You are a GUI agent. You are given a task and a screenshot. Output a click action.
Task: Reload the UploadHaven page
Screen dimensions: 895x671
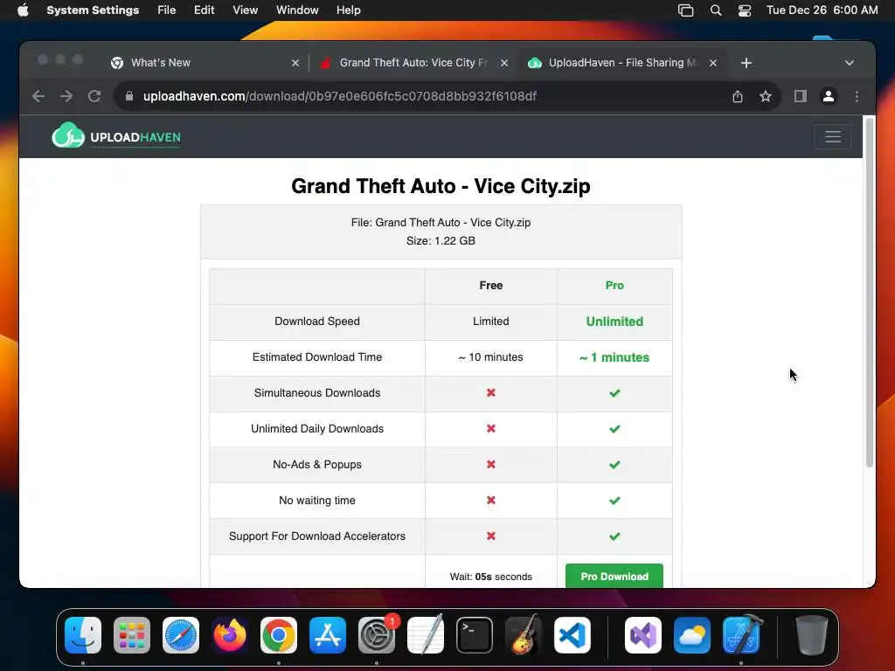coord(94,96)
